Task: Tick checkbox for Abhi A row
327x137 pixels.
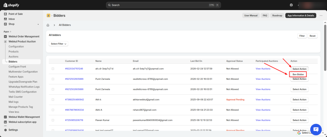Action: (53, 110)
